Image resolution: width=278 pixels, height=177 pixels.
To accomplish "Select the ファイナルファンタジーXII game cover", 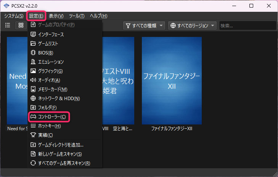I will [x=172, y=81].
